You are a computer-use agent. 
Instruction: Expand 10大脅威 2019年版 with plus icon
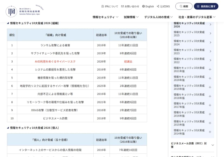(x=210, y=87)
